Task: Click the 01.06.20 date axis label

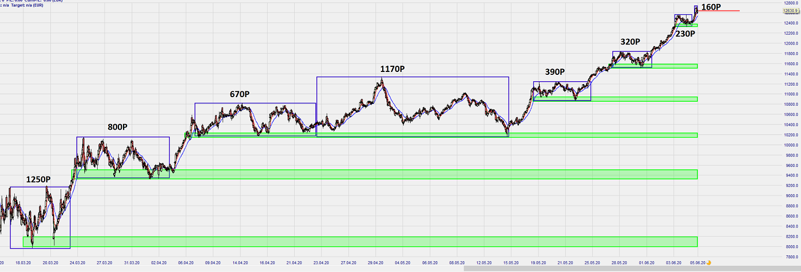Action: [x=645, y=263]
